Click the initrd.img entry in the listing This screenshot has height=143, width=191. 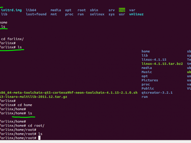pyautogui.click(x=11, y=10)
